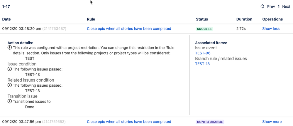Go to Next page
The image size is (293, 126).
pos(286,7)
